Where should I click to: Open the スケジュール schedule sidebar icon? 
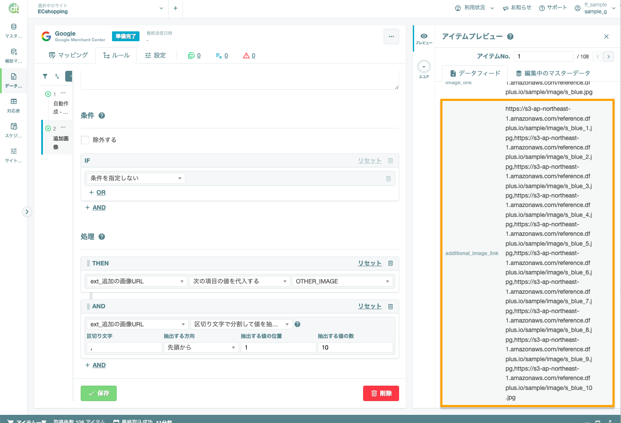(14, 130)
